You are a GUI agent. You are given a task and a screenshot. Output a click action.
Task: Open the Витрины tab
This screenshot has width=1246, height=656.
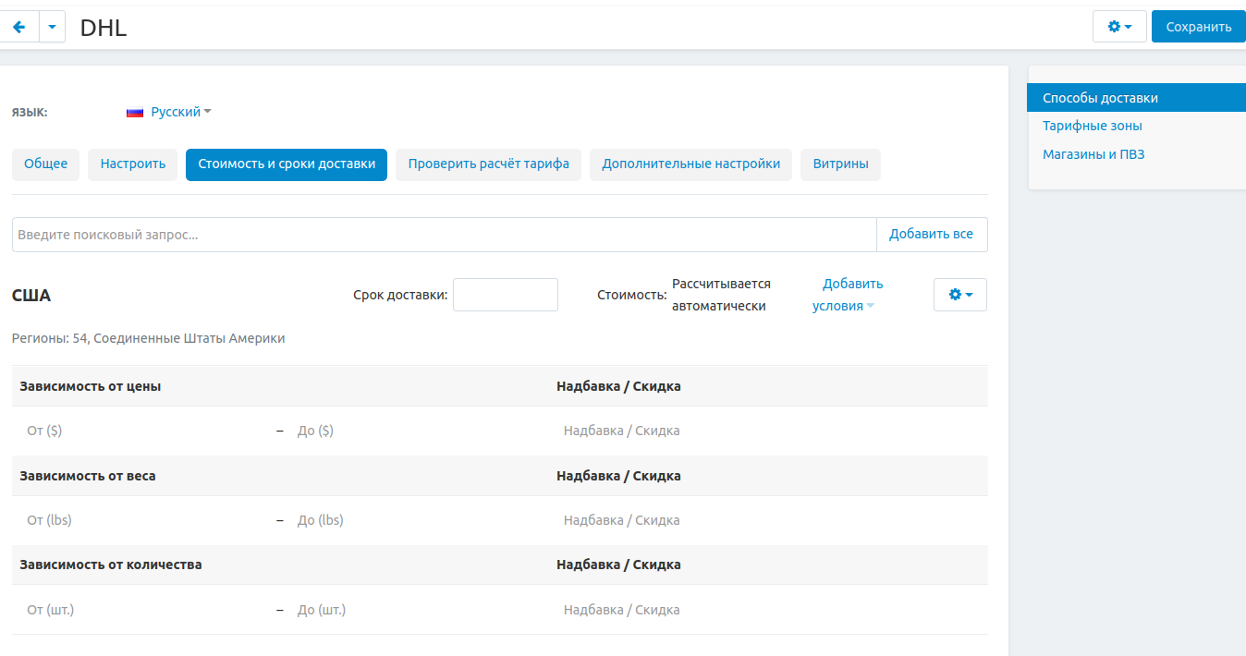click(x=840, y=164)
